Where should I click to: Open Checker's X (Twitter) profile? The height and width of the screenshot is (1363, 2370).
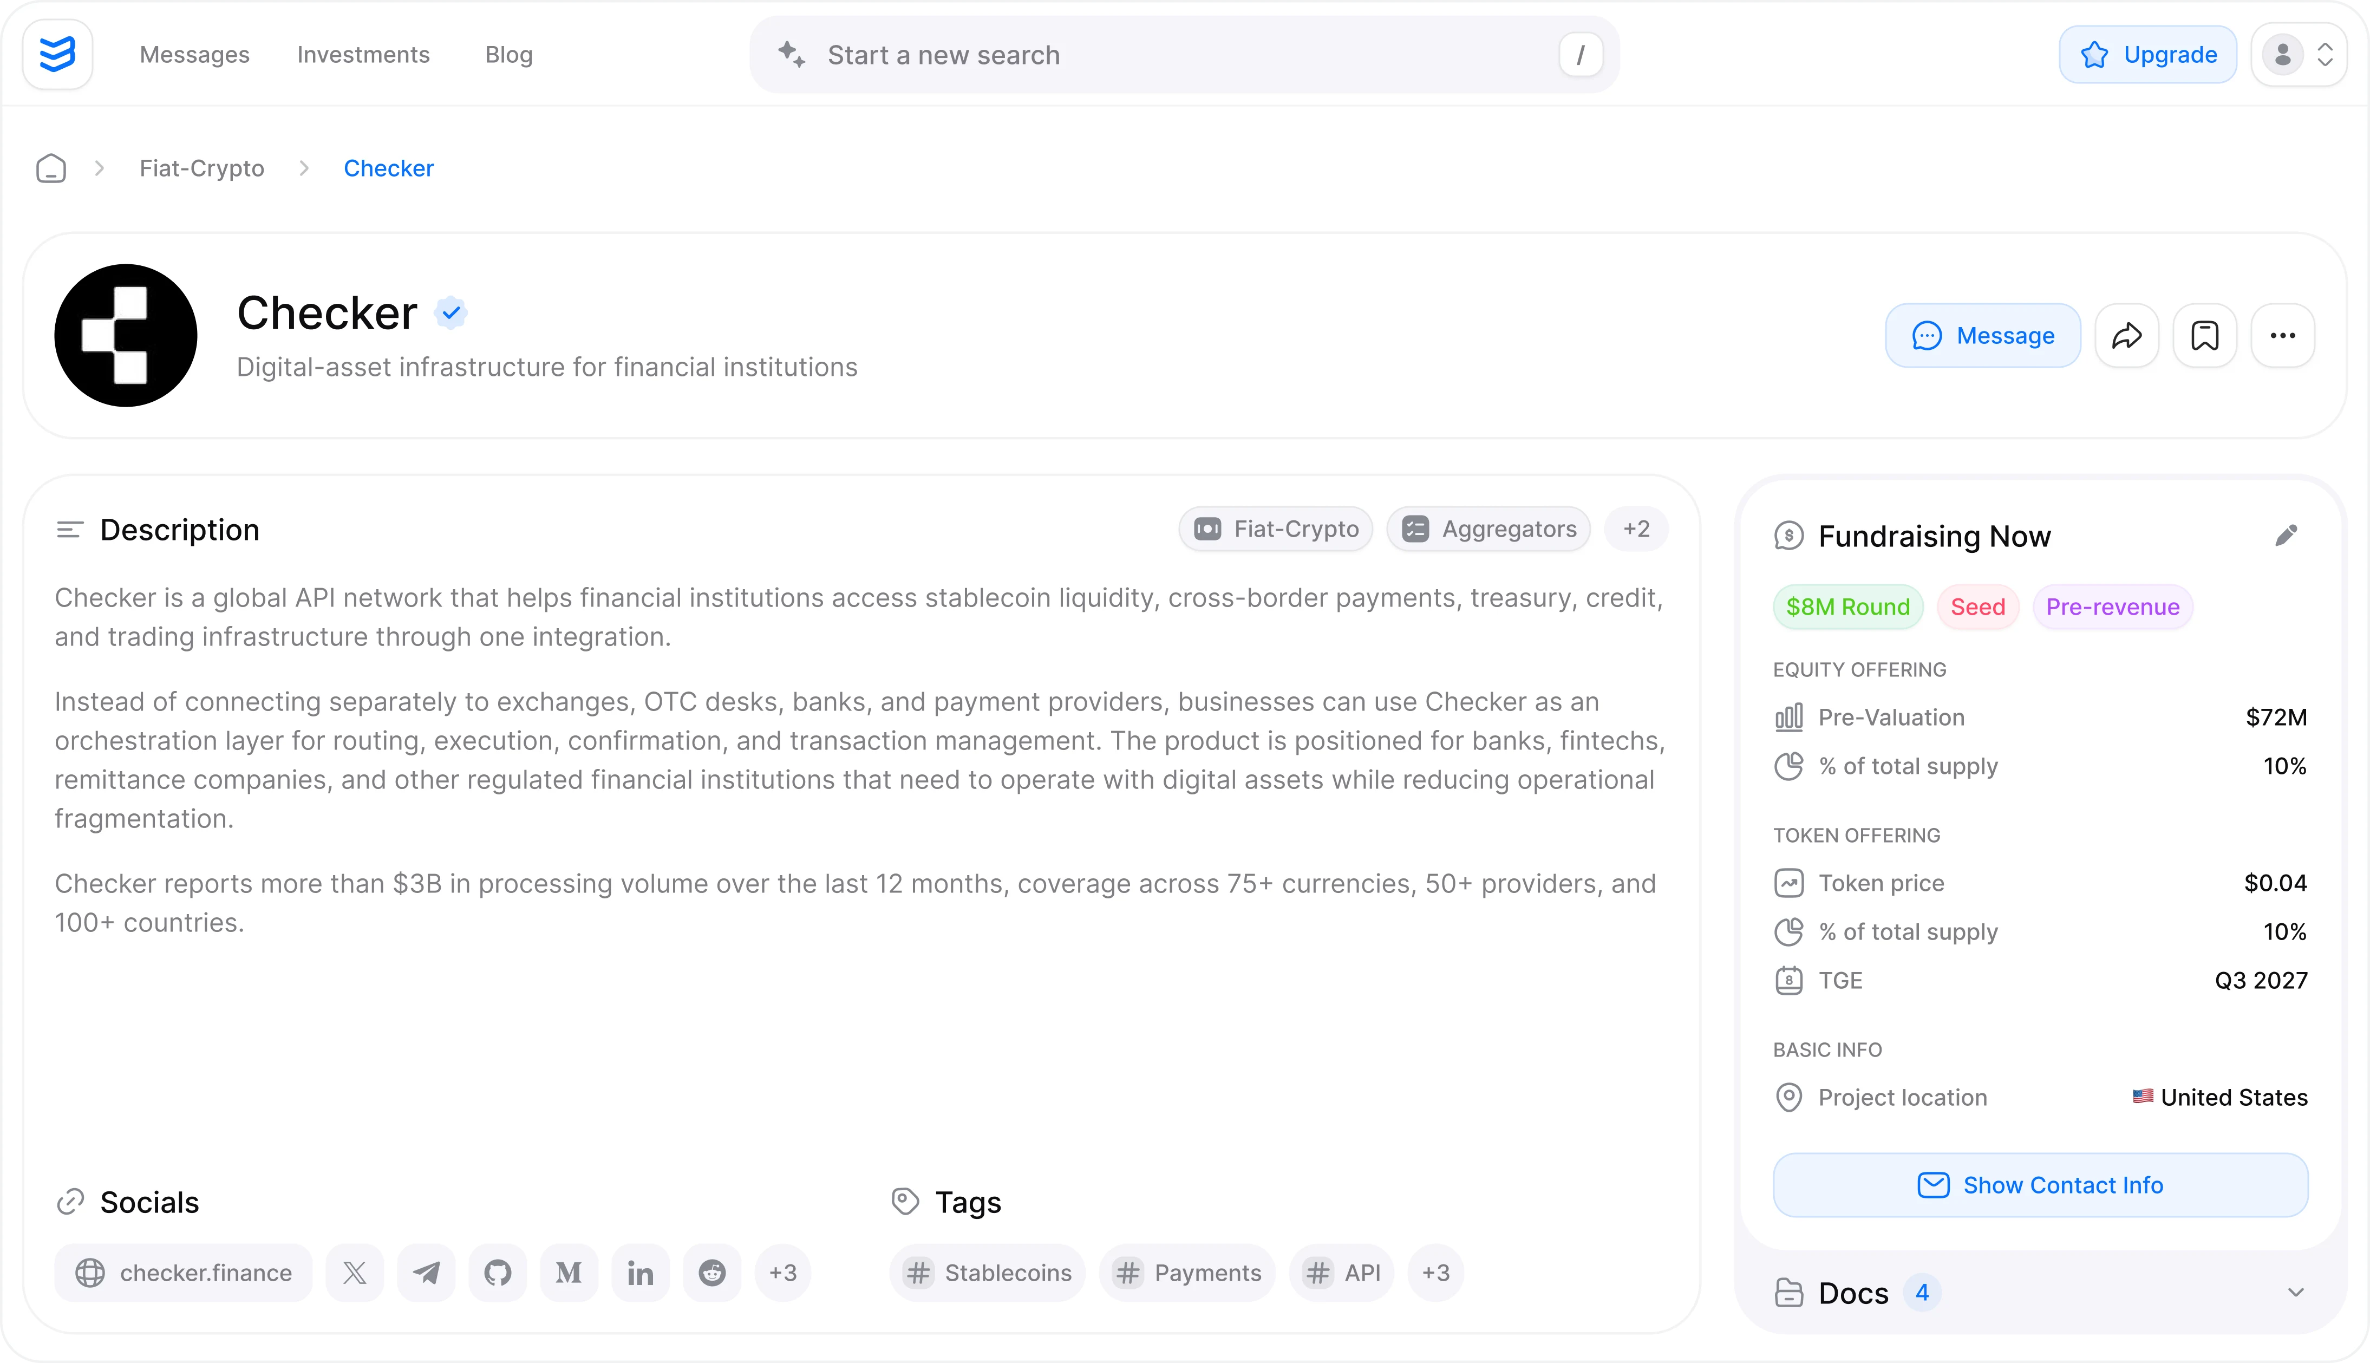(355, 1273)
